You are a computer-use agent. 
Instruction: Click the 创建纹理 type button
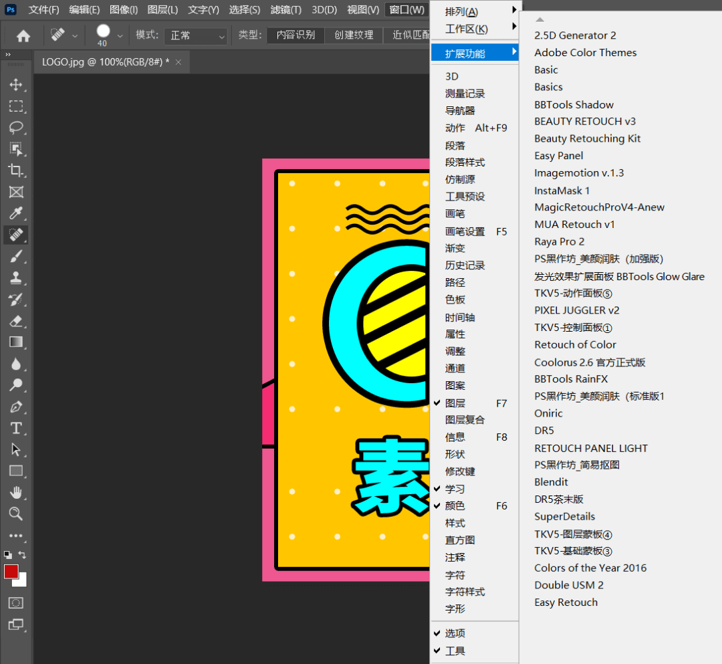coord(354,35)
